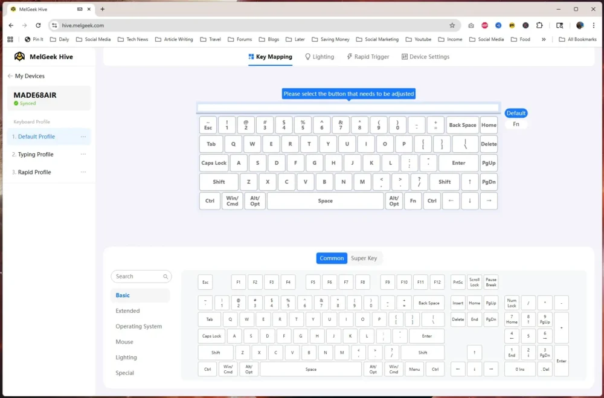This screenshot has width=604, height=398.
Task: Open the browser extensions puzzle icon
Action: 539,25
